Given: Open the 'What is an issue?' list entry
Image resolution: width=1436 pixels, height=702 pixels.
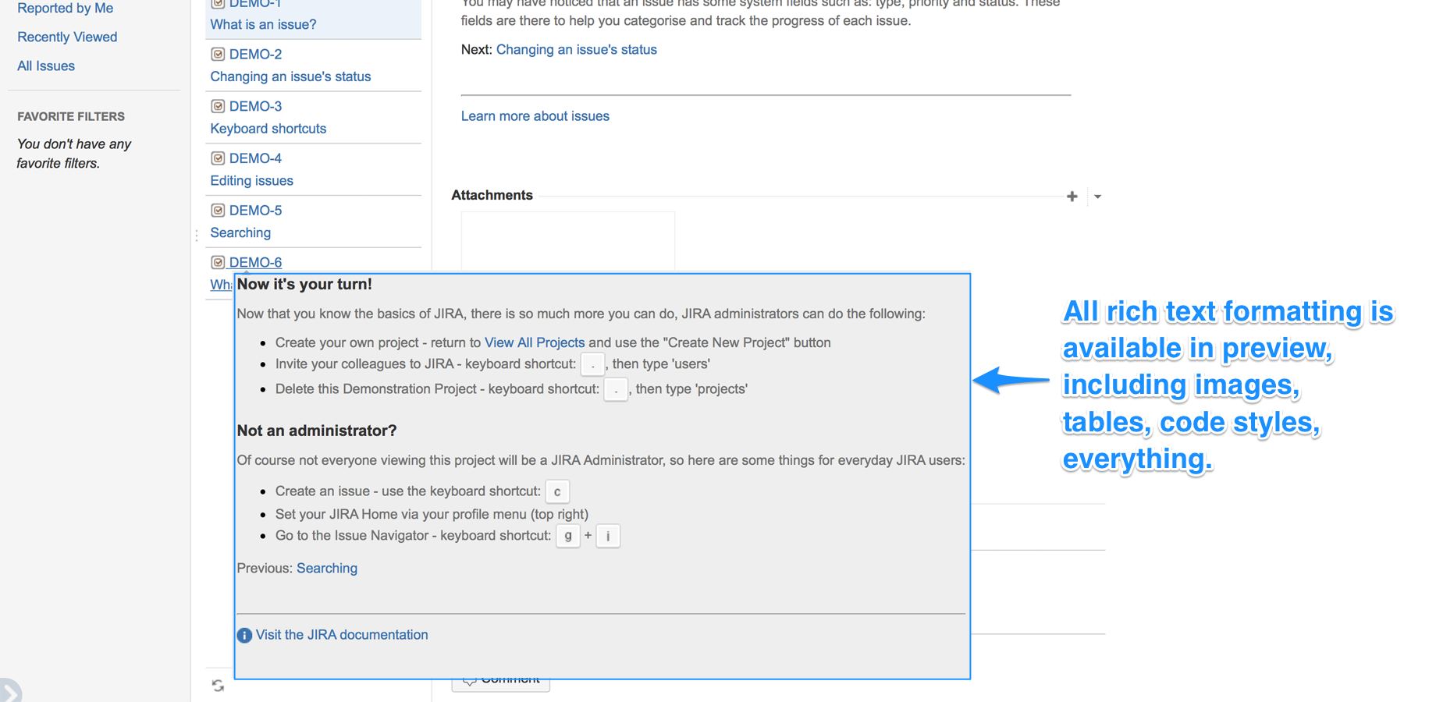Looking at the screenshot, I should point(263,24).
